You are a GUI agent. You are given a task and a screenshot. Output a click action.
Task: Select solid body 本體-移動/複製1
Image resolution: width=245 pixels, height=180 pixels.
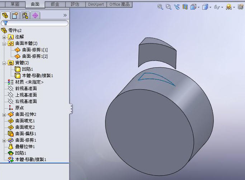[34, 76]
